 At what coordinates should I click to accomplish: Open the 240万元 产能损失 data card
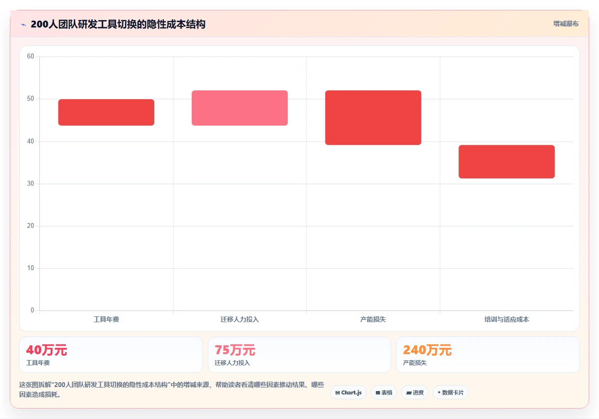(488, 355)
